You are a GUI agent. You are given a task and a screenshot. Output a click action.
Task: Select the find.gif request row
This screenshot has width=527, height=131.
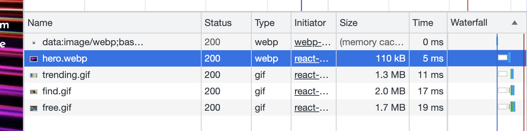coord(275,91)
